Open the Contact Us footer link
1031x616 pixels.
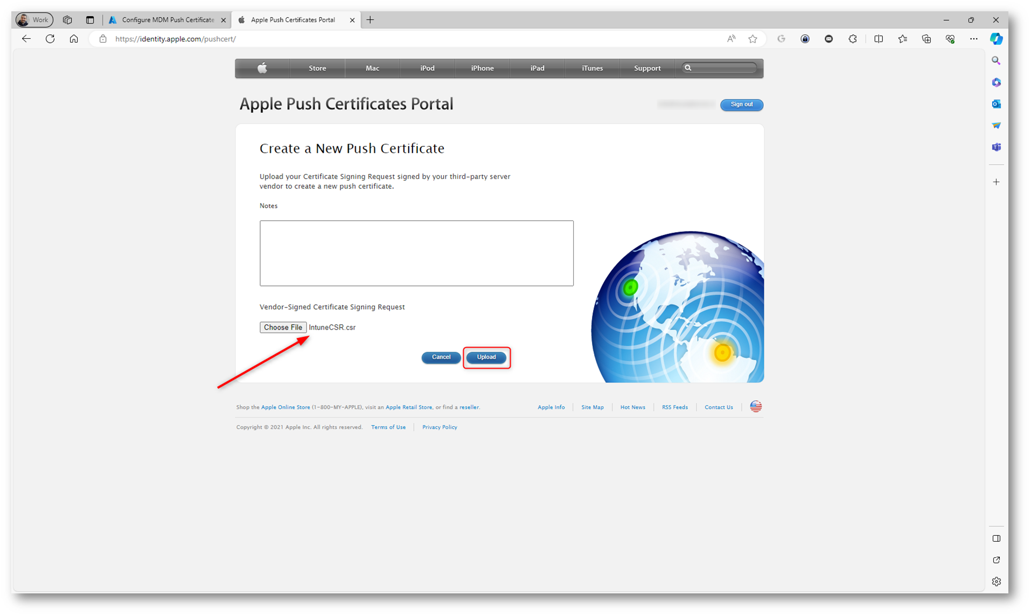pos(719,407)
